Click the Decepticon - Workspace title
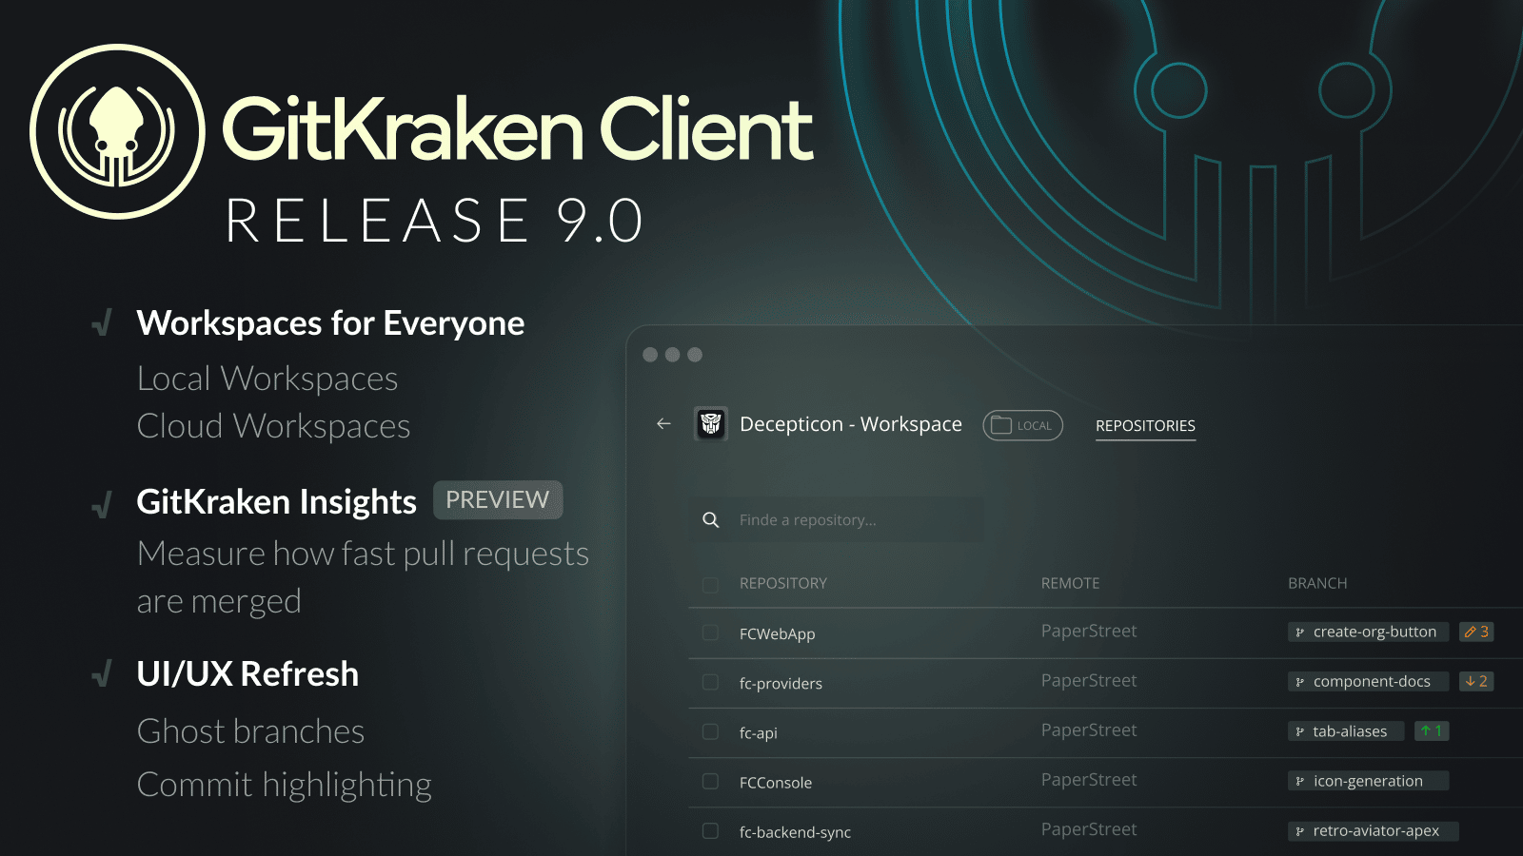Viewport: 1523px width, 856px height. click(851, 424)
